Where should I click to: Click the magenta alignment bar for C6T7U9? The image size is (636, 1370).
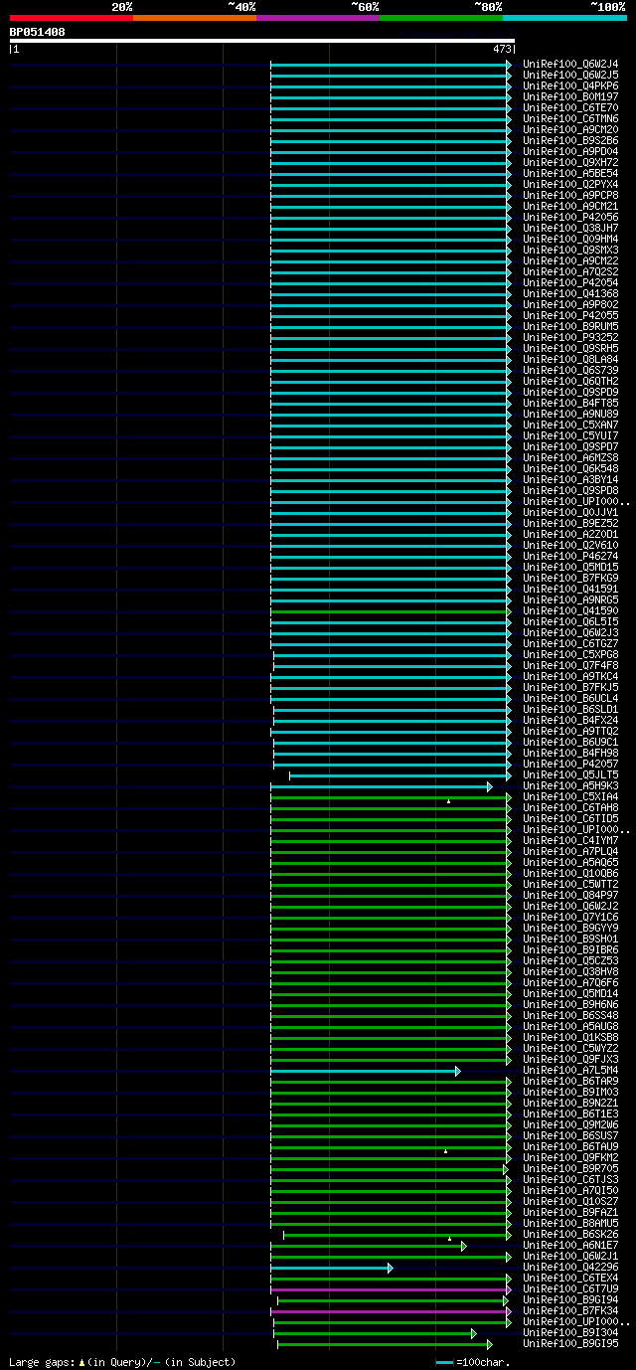coord(392,1289)
